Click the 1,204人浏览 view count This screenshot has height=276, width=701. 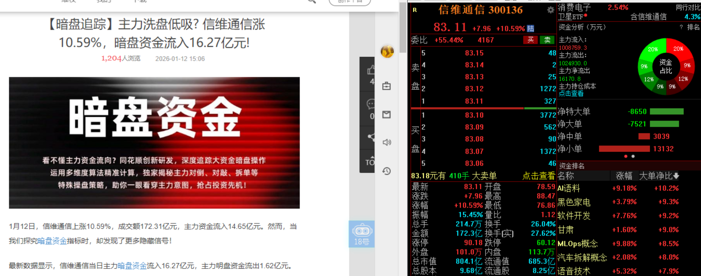point(120,58)
